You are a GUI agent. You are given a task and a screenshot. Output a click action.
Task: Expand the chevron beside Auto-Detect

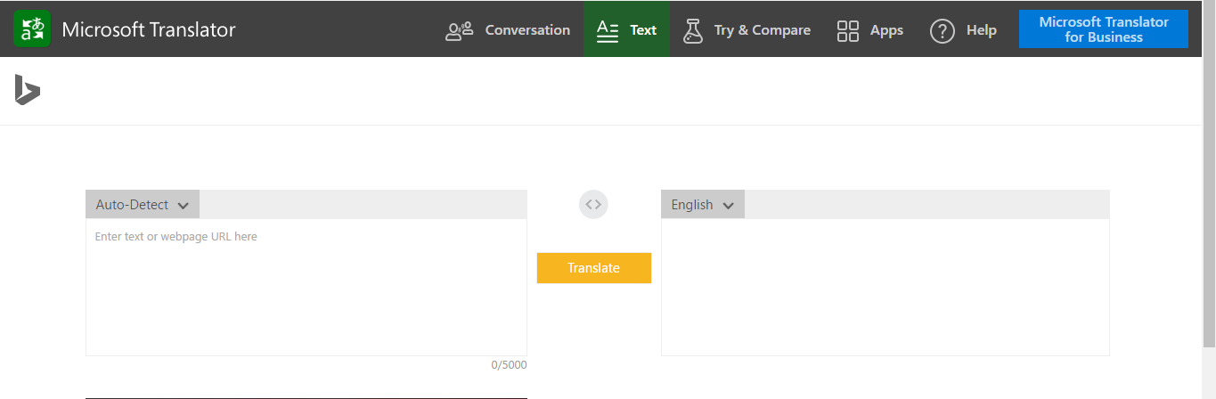click(x=183, y=206)
